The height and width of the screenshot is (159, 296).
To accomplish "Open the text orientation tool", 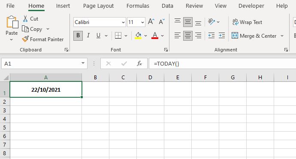I will (x=211, y=22).
